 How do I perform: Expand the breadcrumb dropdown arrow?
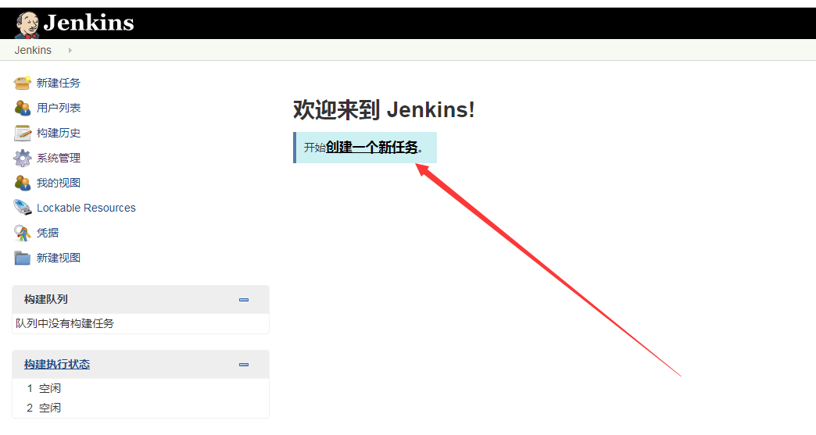[x=70, y=51]
